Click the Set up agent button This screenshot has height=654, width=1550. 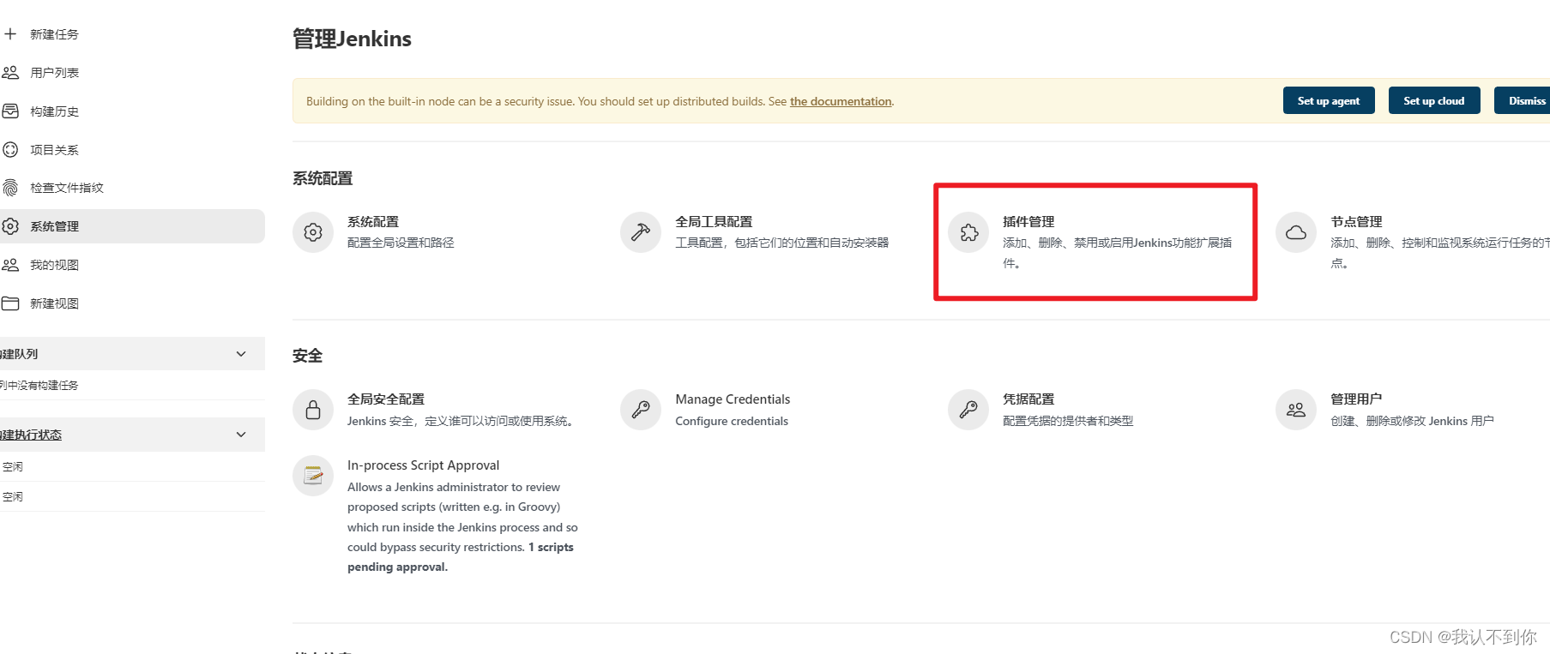tap(1329, 100)
